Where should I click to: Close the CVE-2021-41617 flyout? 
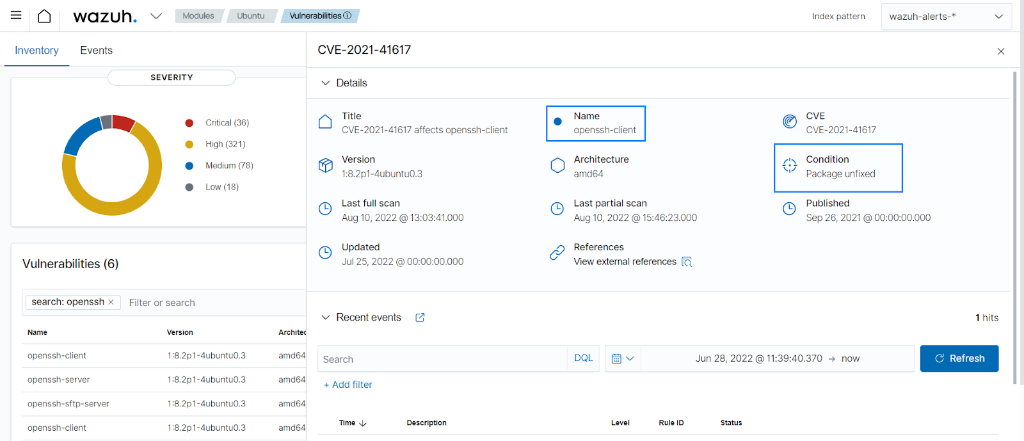pyautogui.click(x=1001, y=51)
